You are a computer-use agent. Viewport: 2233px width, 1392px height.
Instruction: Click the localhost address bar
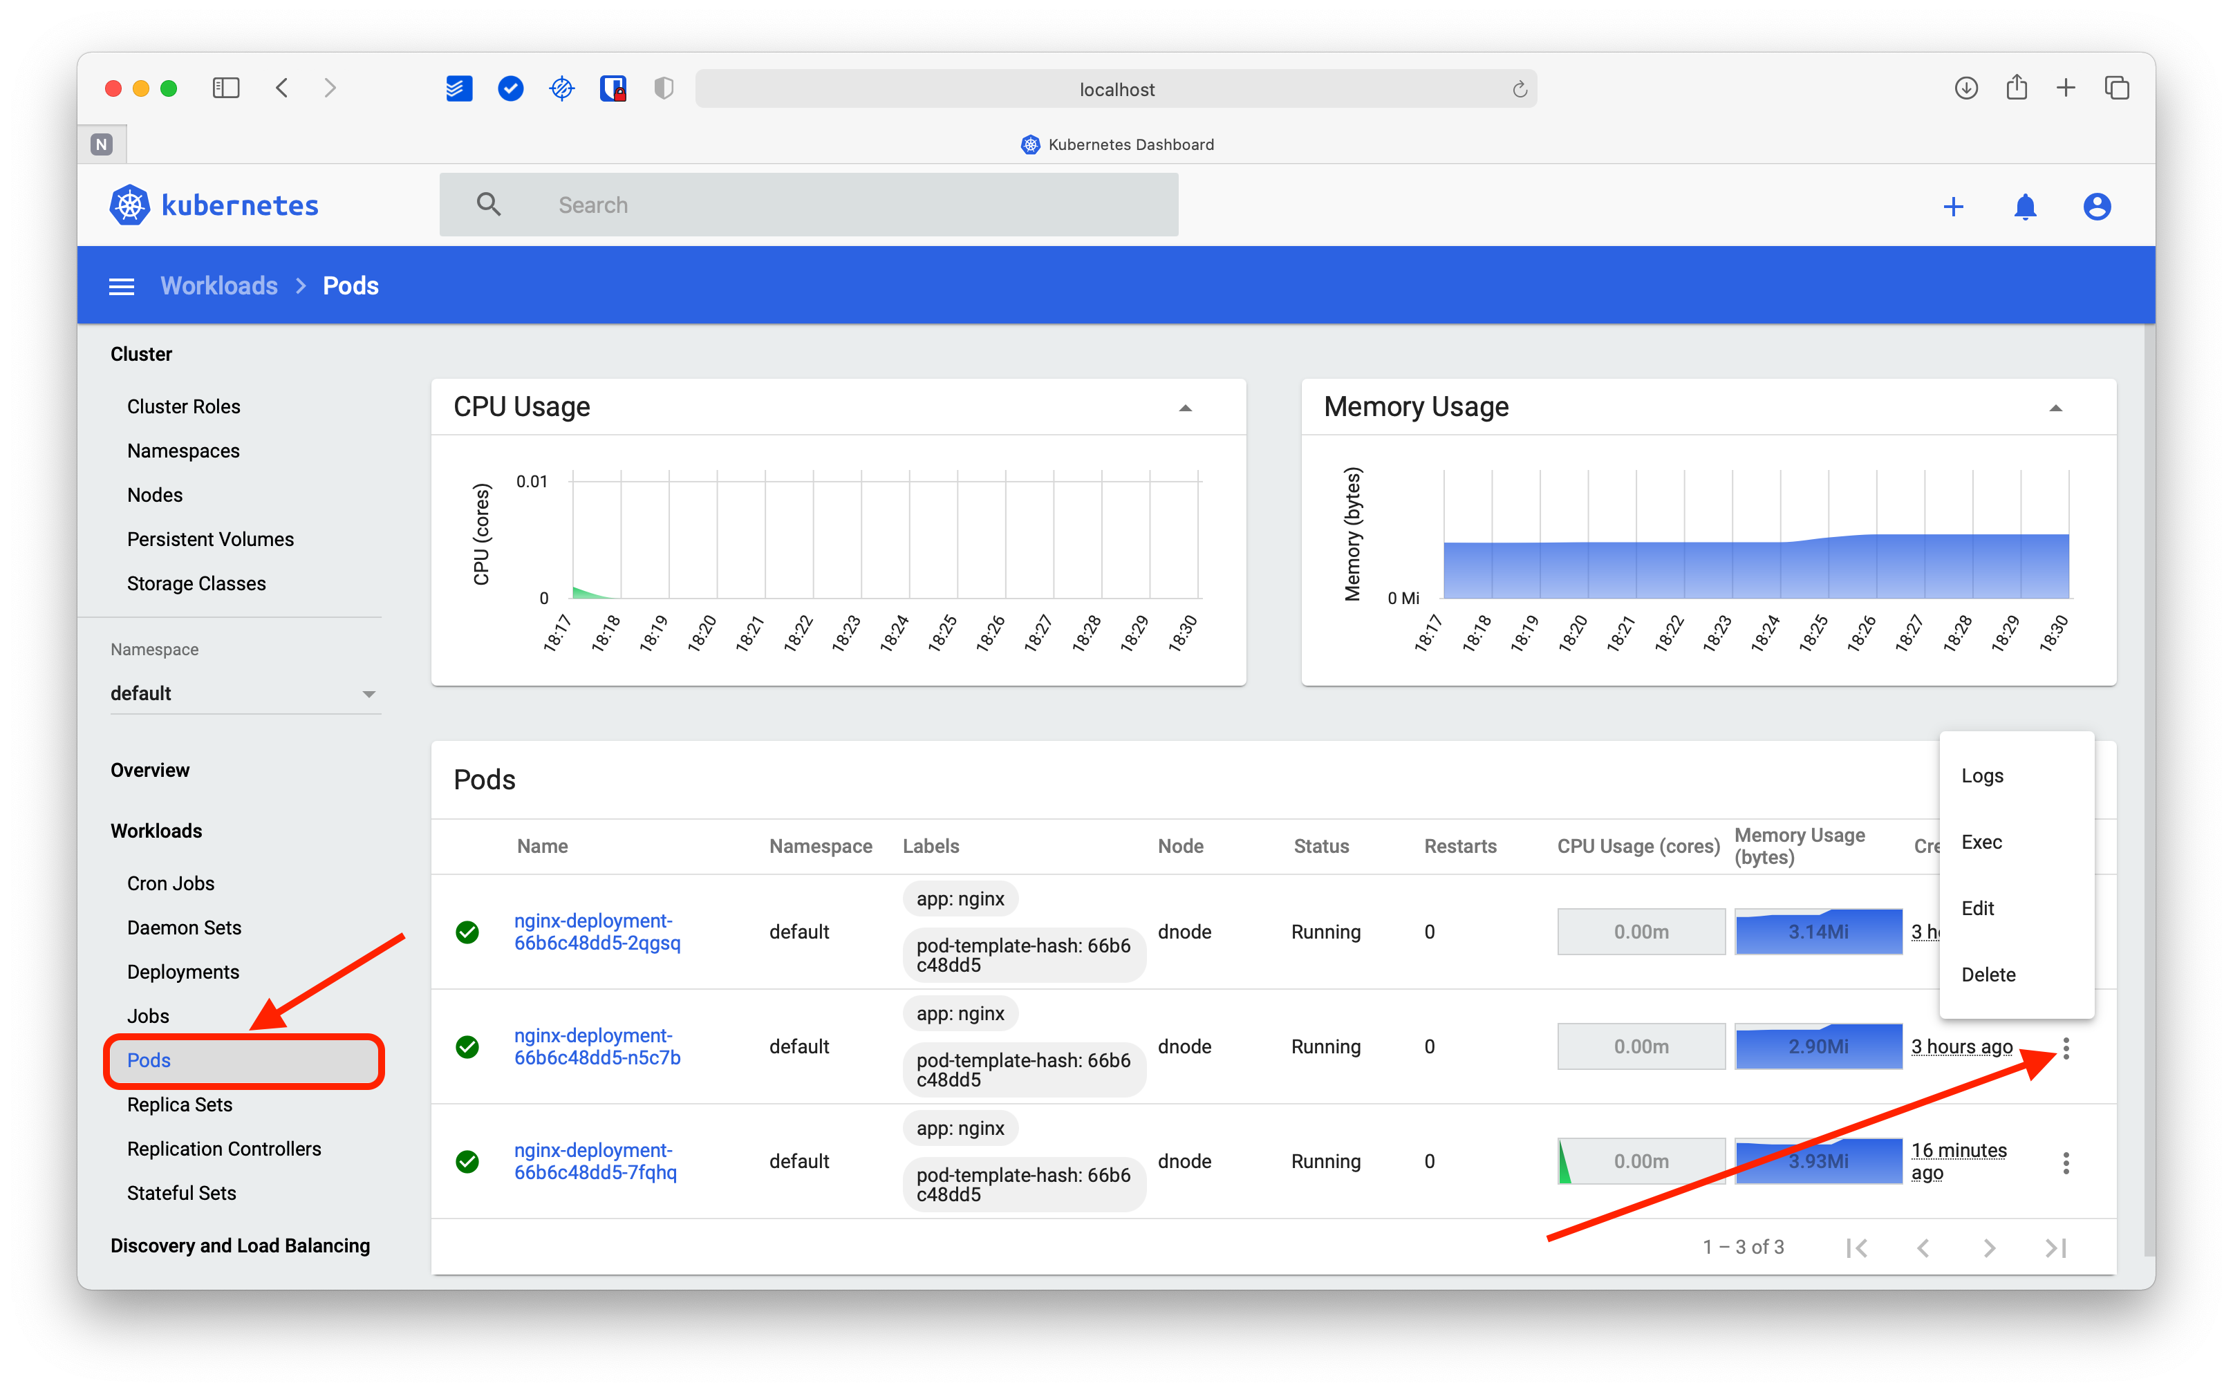[1116, 89]
